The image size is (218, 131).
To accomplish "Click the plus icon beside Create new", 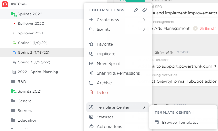I will coord(91,20).
